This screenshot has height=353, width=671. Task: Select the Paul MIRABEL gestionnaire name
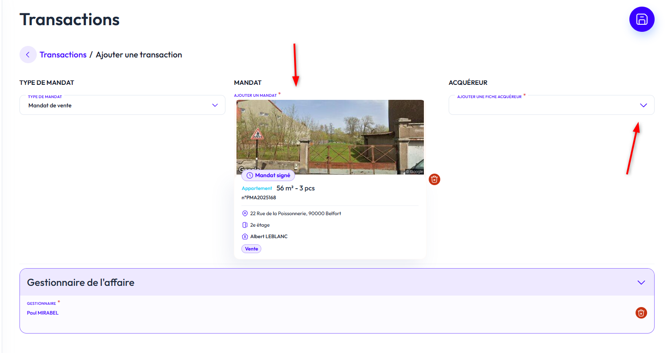click(43, 313)
